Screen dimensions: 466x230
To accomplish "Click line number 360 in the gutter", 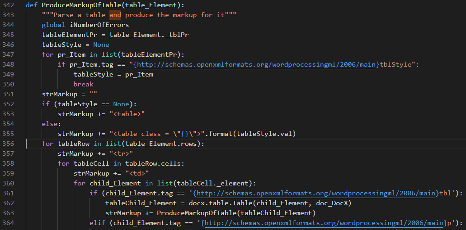I will click(x=8, y=183).
